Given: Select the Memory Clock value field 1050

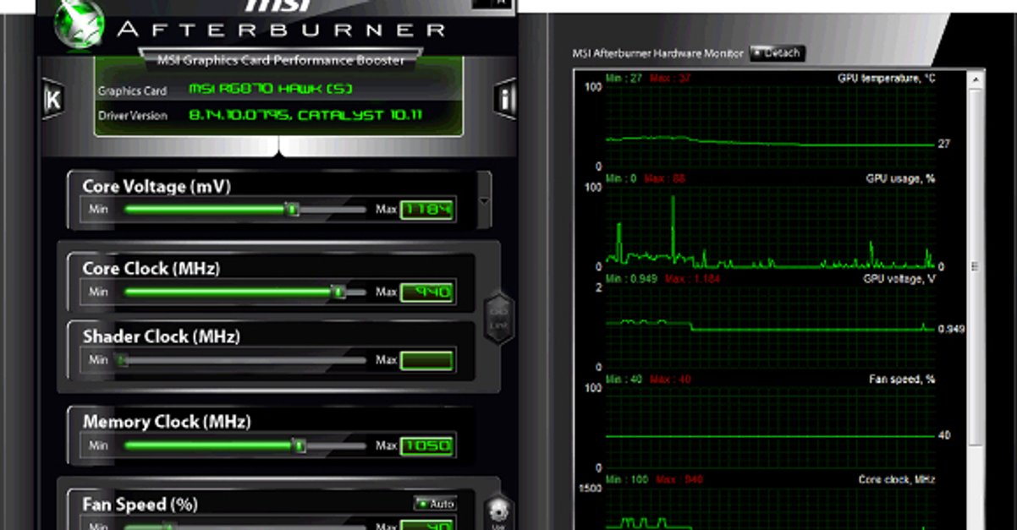Looking at the screenshot, I should click(x=427, y=445).
